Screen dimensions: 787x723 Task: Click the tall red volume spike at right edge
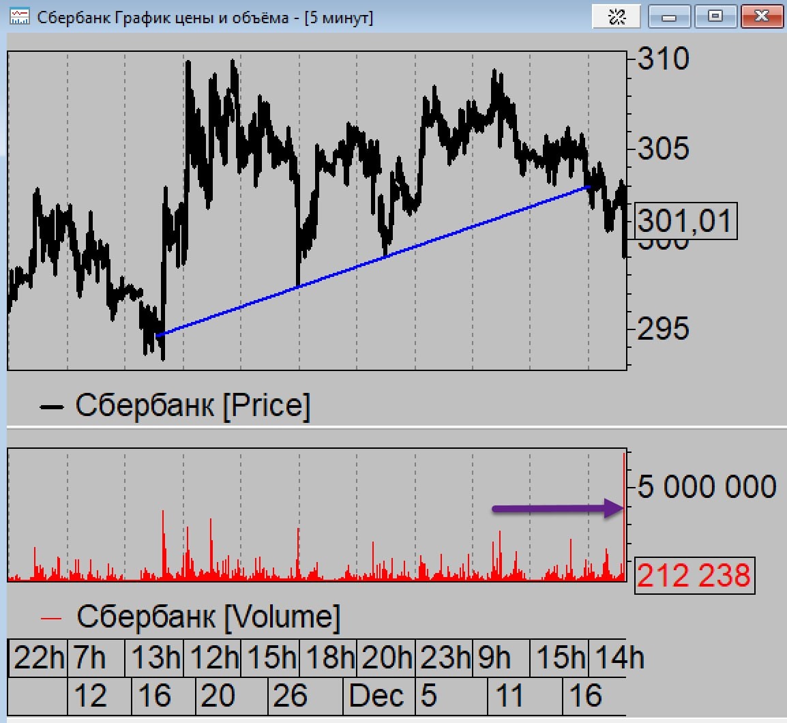coord(625,517)
